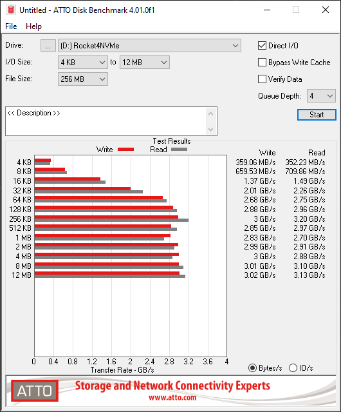Minimize the ATTO Disk Benchmark window
The image size is (341, 412).
267,10
